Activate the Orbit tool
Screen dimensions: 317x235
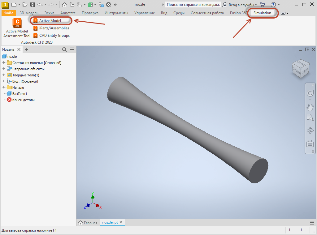coord(310,130)
